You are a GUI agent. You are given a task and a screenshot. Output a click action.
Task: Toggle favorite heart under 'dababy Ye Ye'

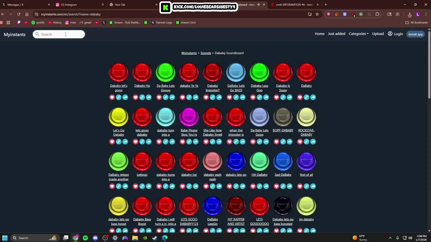point(183,97)
